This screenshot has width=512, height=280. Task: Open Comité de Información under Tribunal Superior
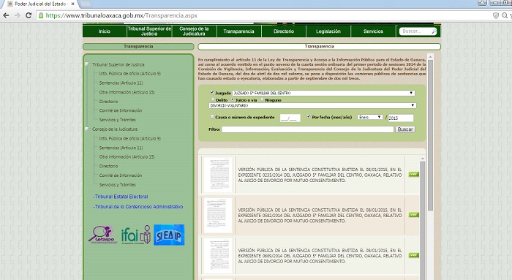coord(121,110)
